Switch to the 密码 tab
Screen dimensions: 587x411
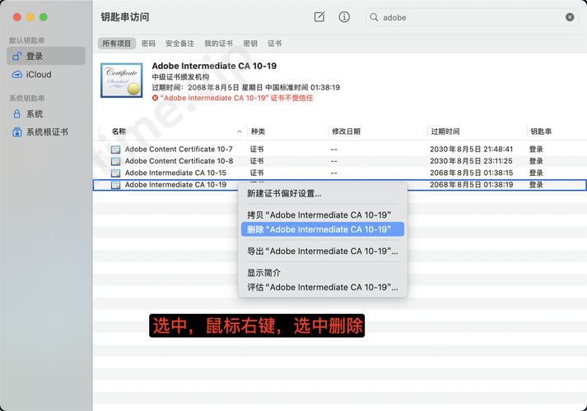[148, 44]
